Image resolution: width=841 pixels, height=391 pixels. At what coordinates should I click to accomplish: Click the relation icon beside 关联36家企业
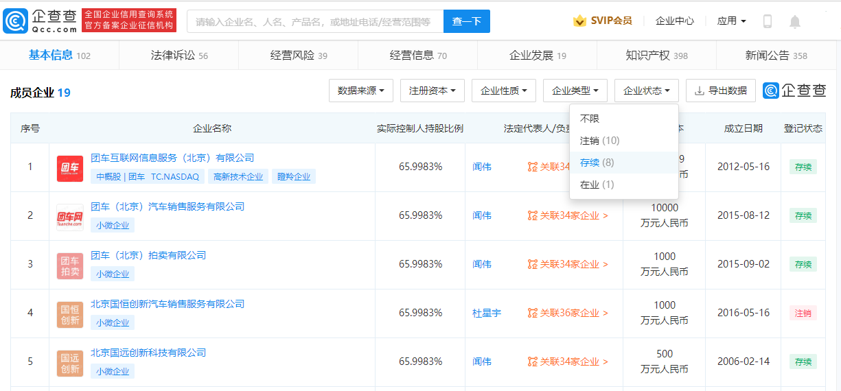(533, 313)
